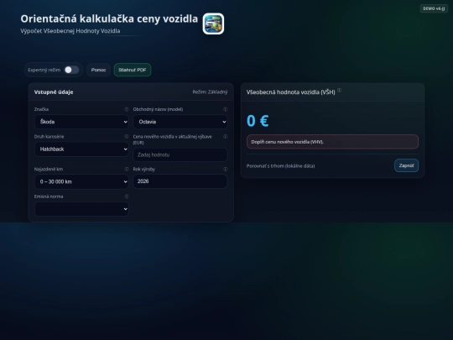
Task: Open Najazdené km dropdown showing 0 – 30 000 km
Action: pos(81,181)
